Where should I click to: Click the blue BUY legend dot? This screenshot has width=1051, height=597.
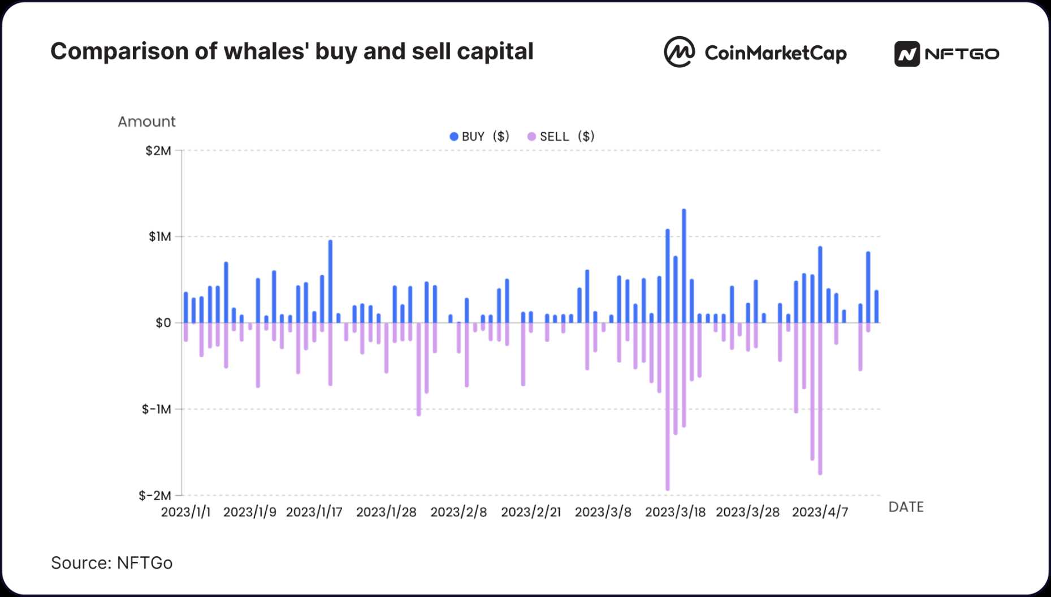point(453,136)
